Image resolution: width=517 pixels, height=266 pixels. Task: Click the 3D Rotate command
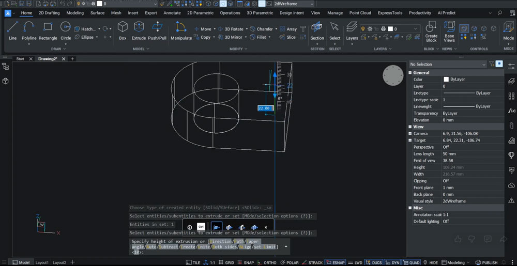(x=231, y=29)
